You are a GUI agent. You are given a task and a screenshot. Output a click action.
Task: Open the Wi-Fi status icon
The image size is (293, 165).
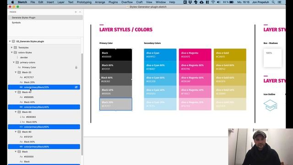pyautogui.click(x=213, y=2)
